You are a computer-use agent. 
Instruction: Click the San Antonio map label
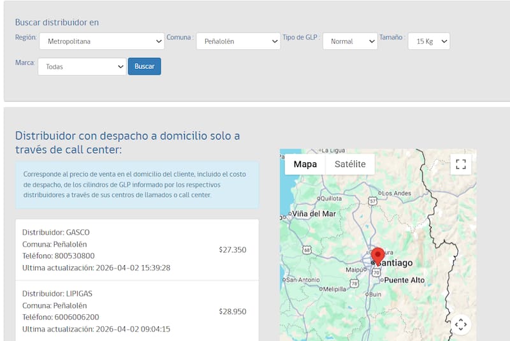[303, 280]
